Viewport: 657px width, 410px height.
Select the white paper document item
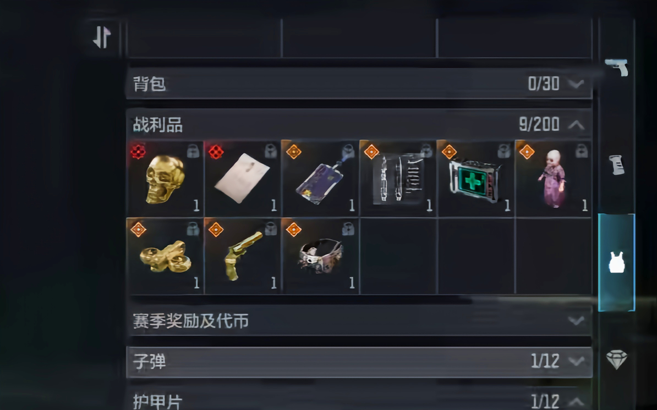243,179
